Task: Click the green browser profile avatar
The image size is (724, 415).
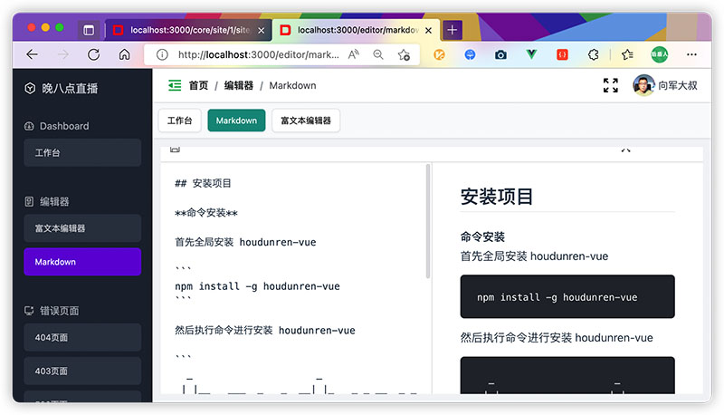Action: click(x=660, y=54)
